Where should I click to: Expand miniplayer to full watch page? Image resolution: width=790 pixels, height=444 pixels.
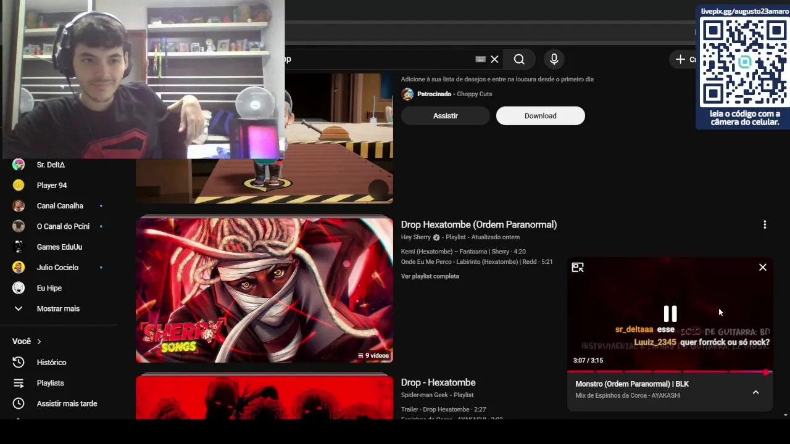click(x=578, y=268)
